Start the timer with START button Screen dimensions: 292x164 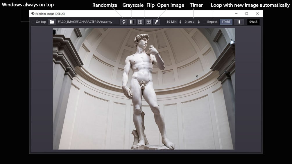click(226, 22)
